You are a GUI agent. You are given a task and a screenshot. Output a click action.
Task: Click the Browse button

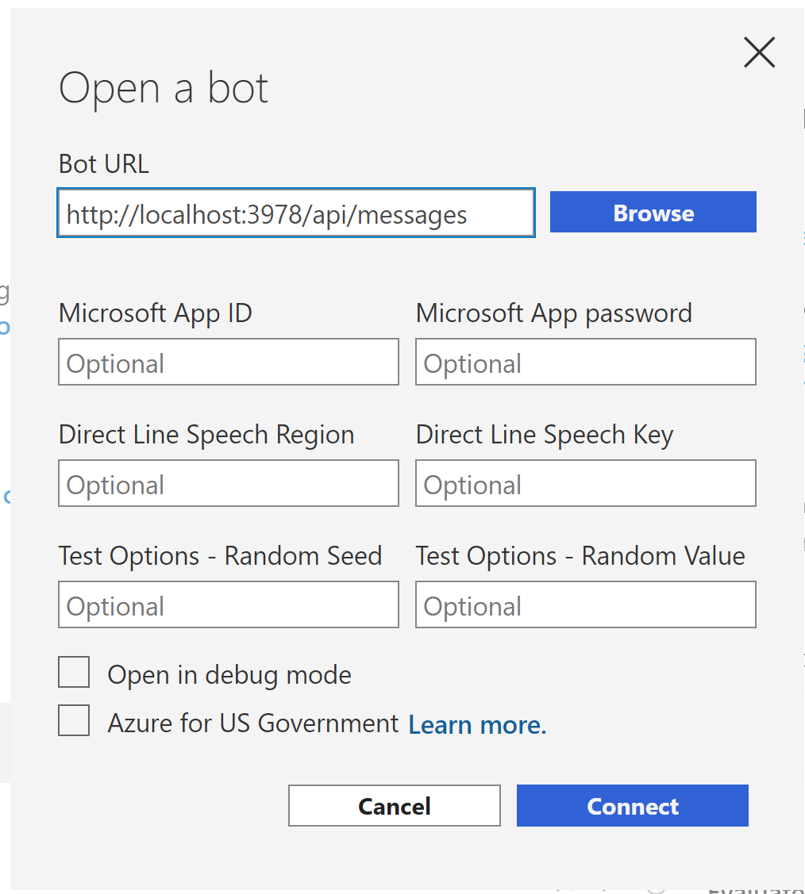pyautogui.click(x=653, y=212)
